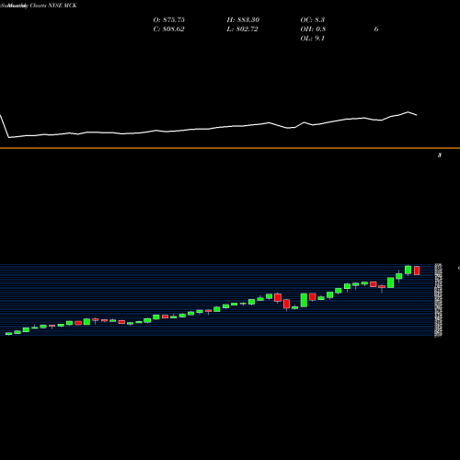Select the open price value 'O: 875.75'
Screen dimensions: 460x460
(169, 20)
